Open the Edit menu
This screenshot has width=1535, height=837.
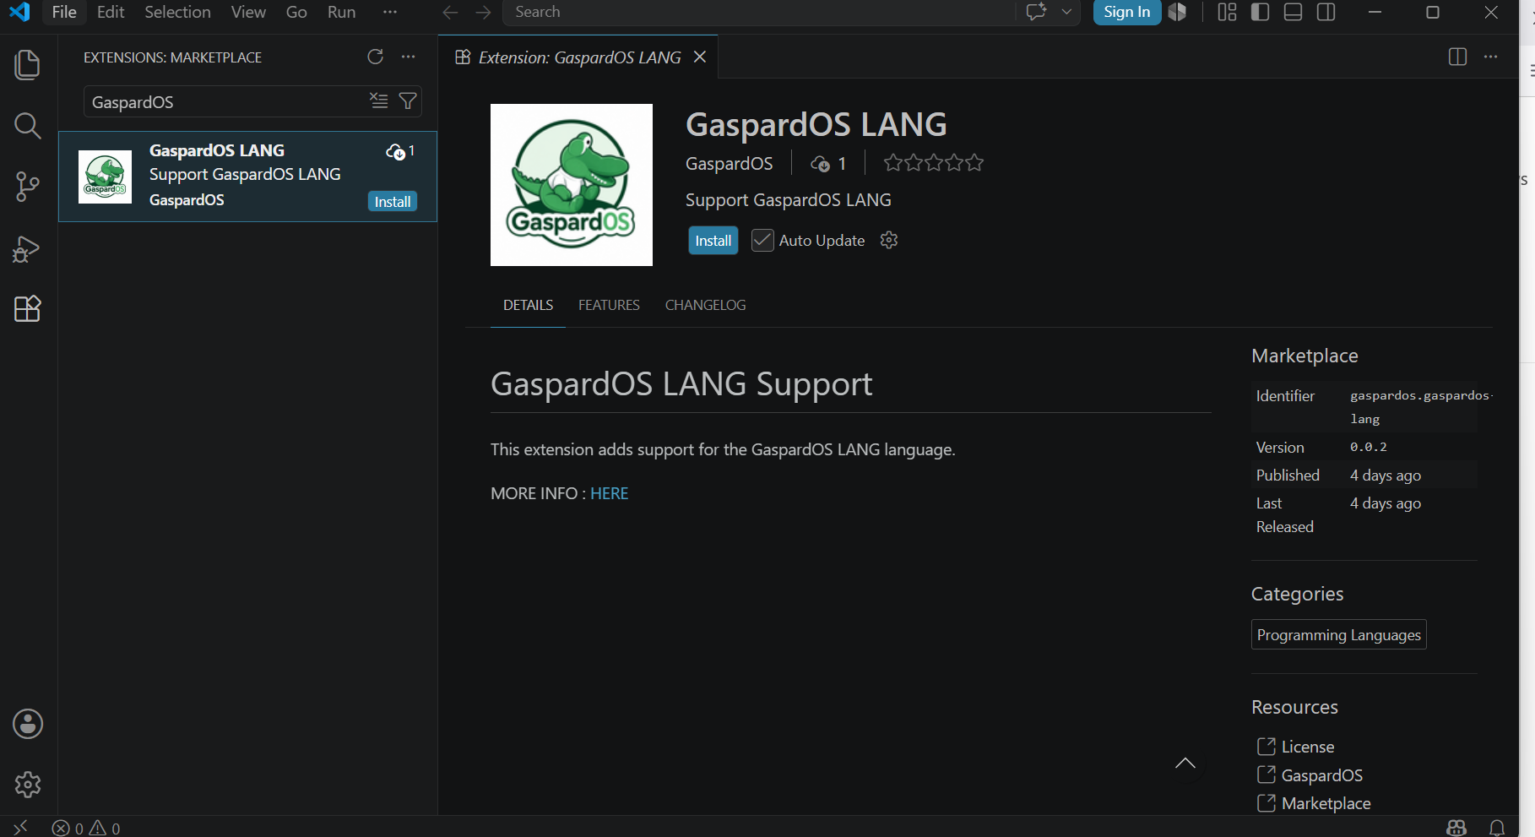[111, 12]
